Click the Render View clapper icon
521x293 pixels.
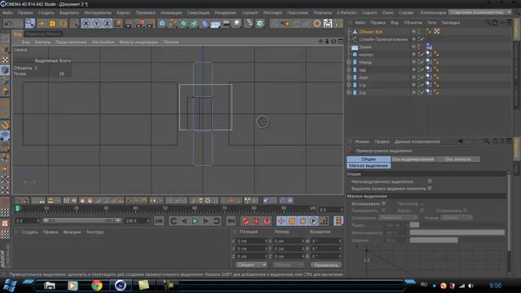click(129, 24)
